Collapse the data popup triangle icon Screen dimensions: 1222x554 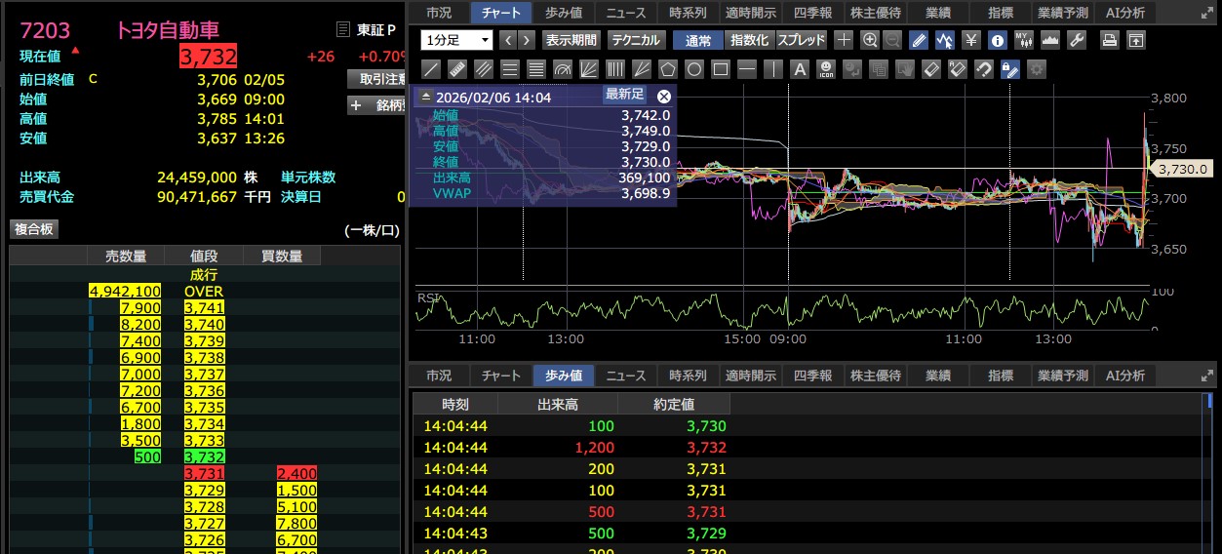pyautogui.click(x=425, y=98)
